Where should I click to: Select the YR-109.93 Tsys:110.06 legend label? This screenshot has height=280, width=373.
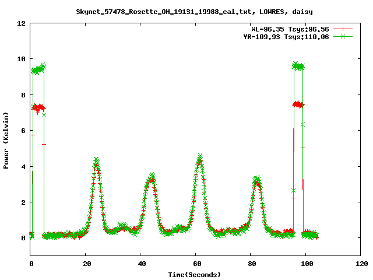pyautogui.click(x=286, y=37)
